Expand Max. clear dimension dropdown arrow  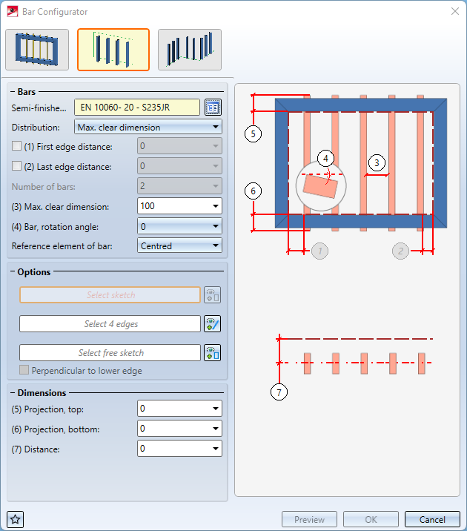(x=215, y=206)
